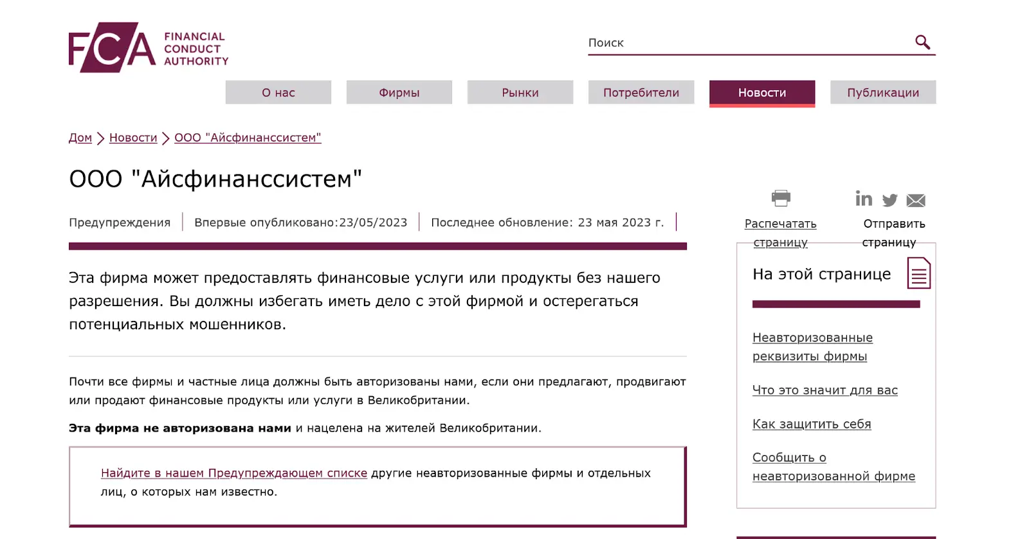The width and height of the screenshot is (1029, 539).
Task: Jump to Что это значит для вас
Action: (x=825, y=390)
